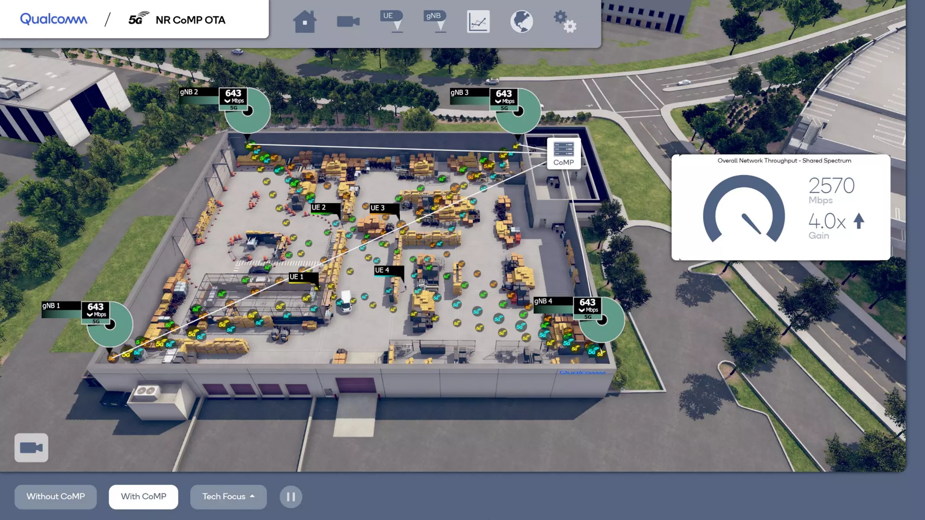Switch to Without CoMP mode
925x520 pixels.
click(56, 497)
